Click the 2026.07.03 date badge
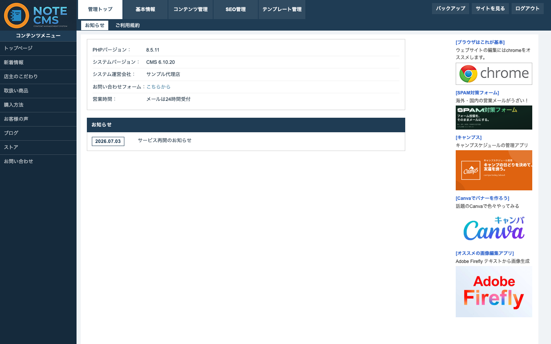 pos(108,141)
